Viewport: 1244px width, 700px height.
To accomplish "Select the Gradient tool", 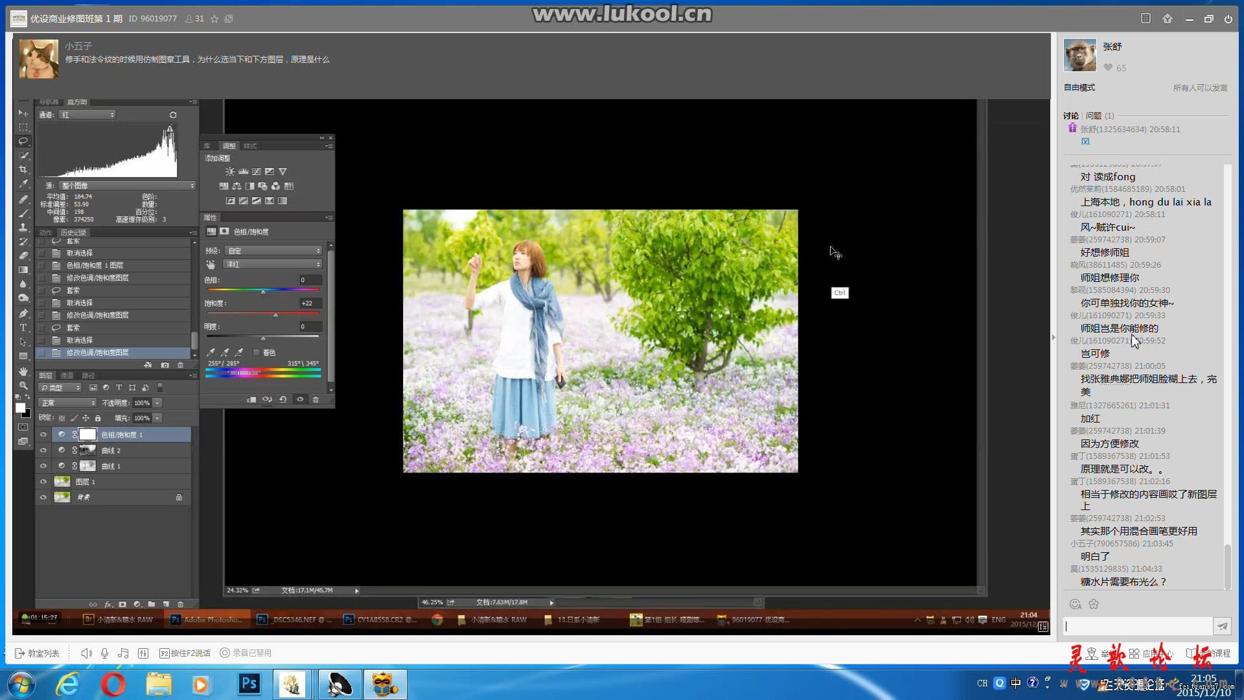I will click(x=23, y=270).
